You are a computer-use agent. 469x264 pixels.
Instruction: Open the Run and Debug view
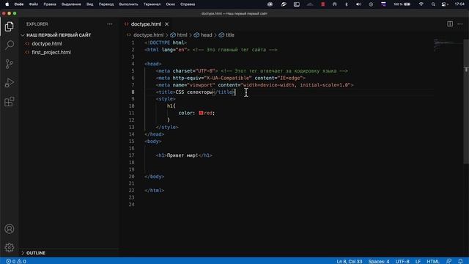click(10, 83)
